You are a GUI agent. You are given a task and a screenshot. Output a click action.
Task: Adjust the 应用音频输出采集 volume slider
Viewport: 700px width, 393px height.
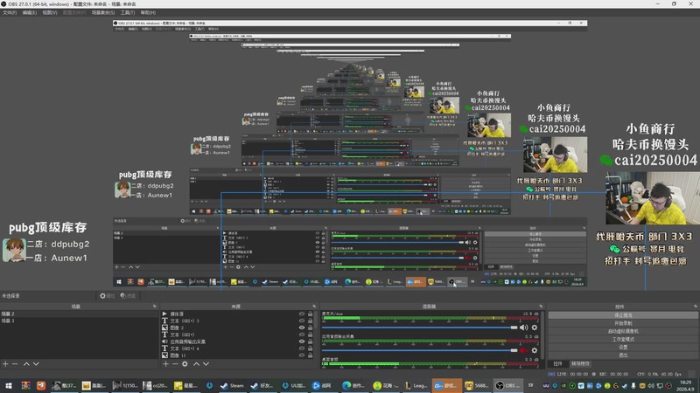[x=420, y=351]
